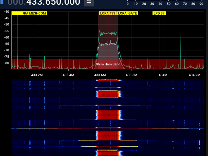Jump to the LORA IGATE bookmark
Image resolution: width=208 pixels, height=156 pixels.
pyautogui.click(x=127, y=13)
